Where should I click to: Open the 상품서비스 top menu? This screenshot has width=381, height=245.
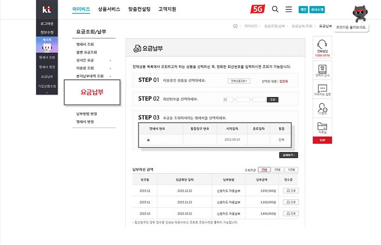coord(109,9)
